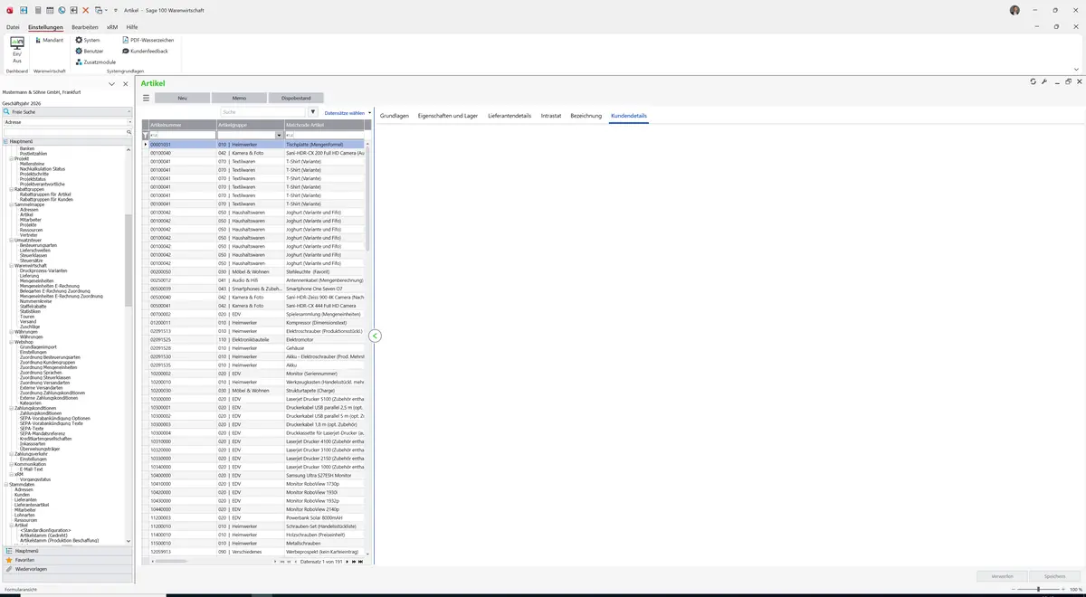The image size is (1086, 597).
Task: Click the refresh icon in Artikel window
Action: pyautogui.click(x=1033, y=81)
